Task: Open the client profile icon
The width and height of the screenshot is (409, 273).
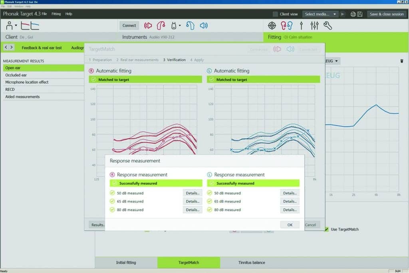Action: 10,26
